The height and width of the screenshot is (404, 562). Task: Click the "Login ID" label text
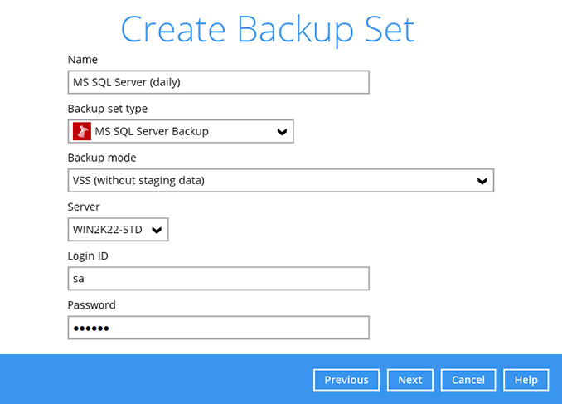point(88,256)
